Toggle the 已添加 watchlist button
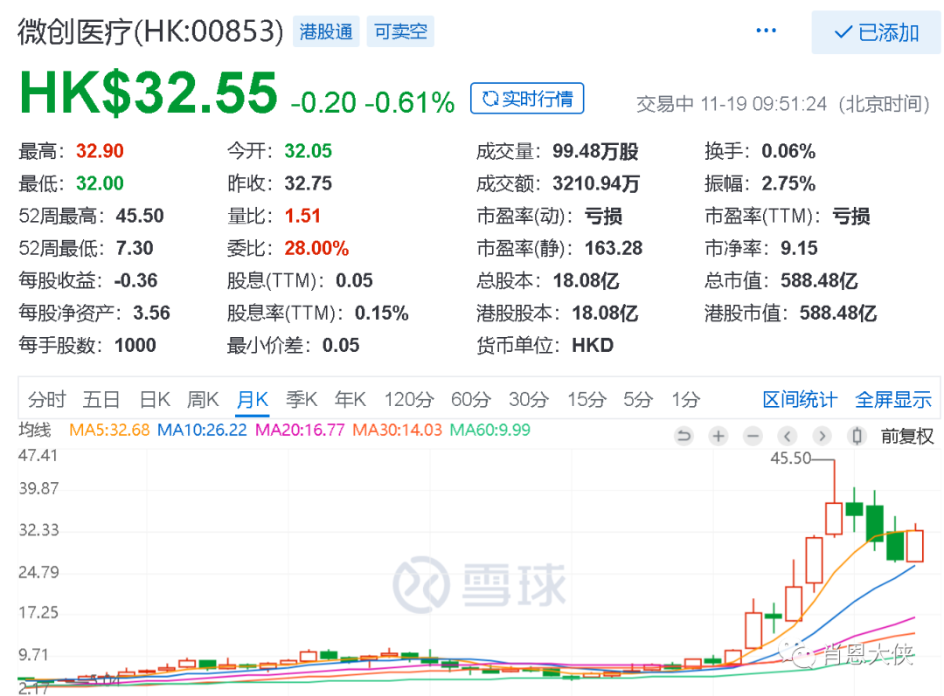This screenshot has height=696, width=944. pyautogui.click(x=877, y=33)
